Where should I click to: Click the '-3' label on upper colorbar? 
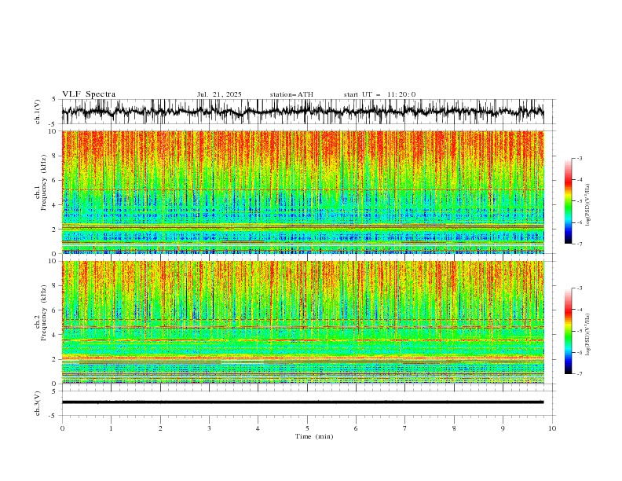coord(579,158)
